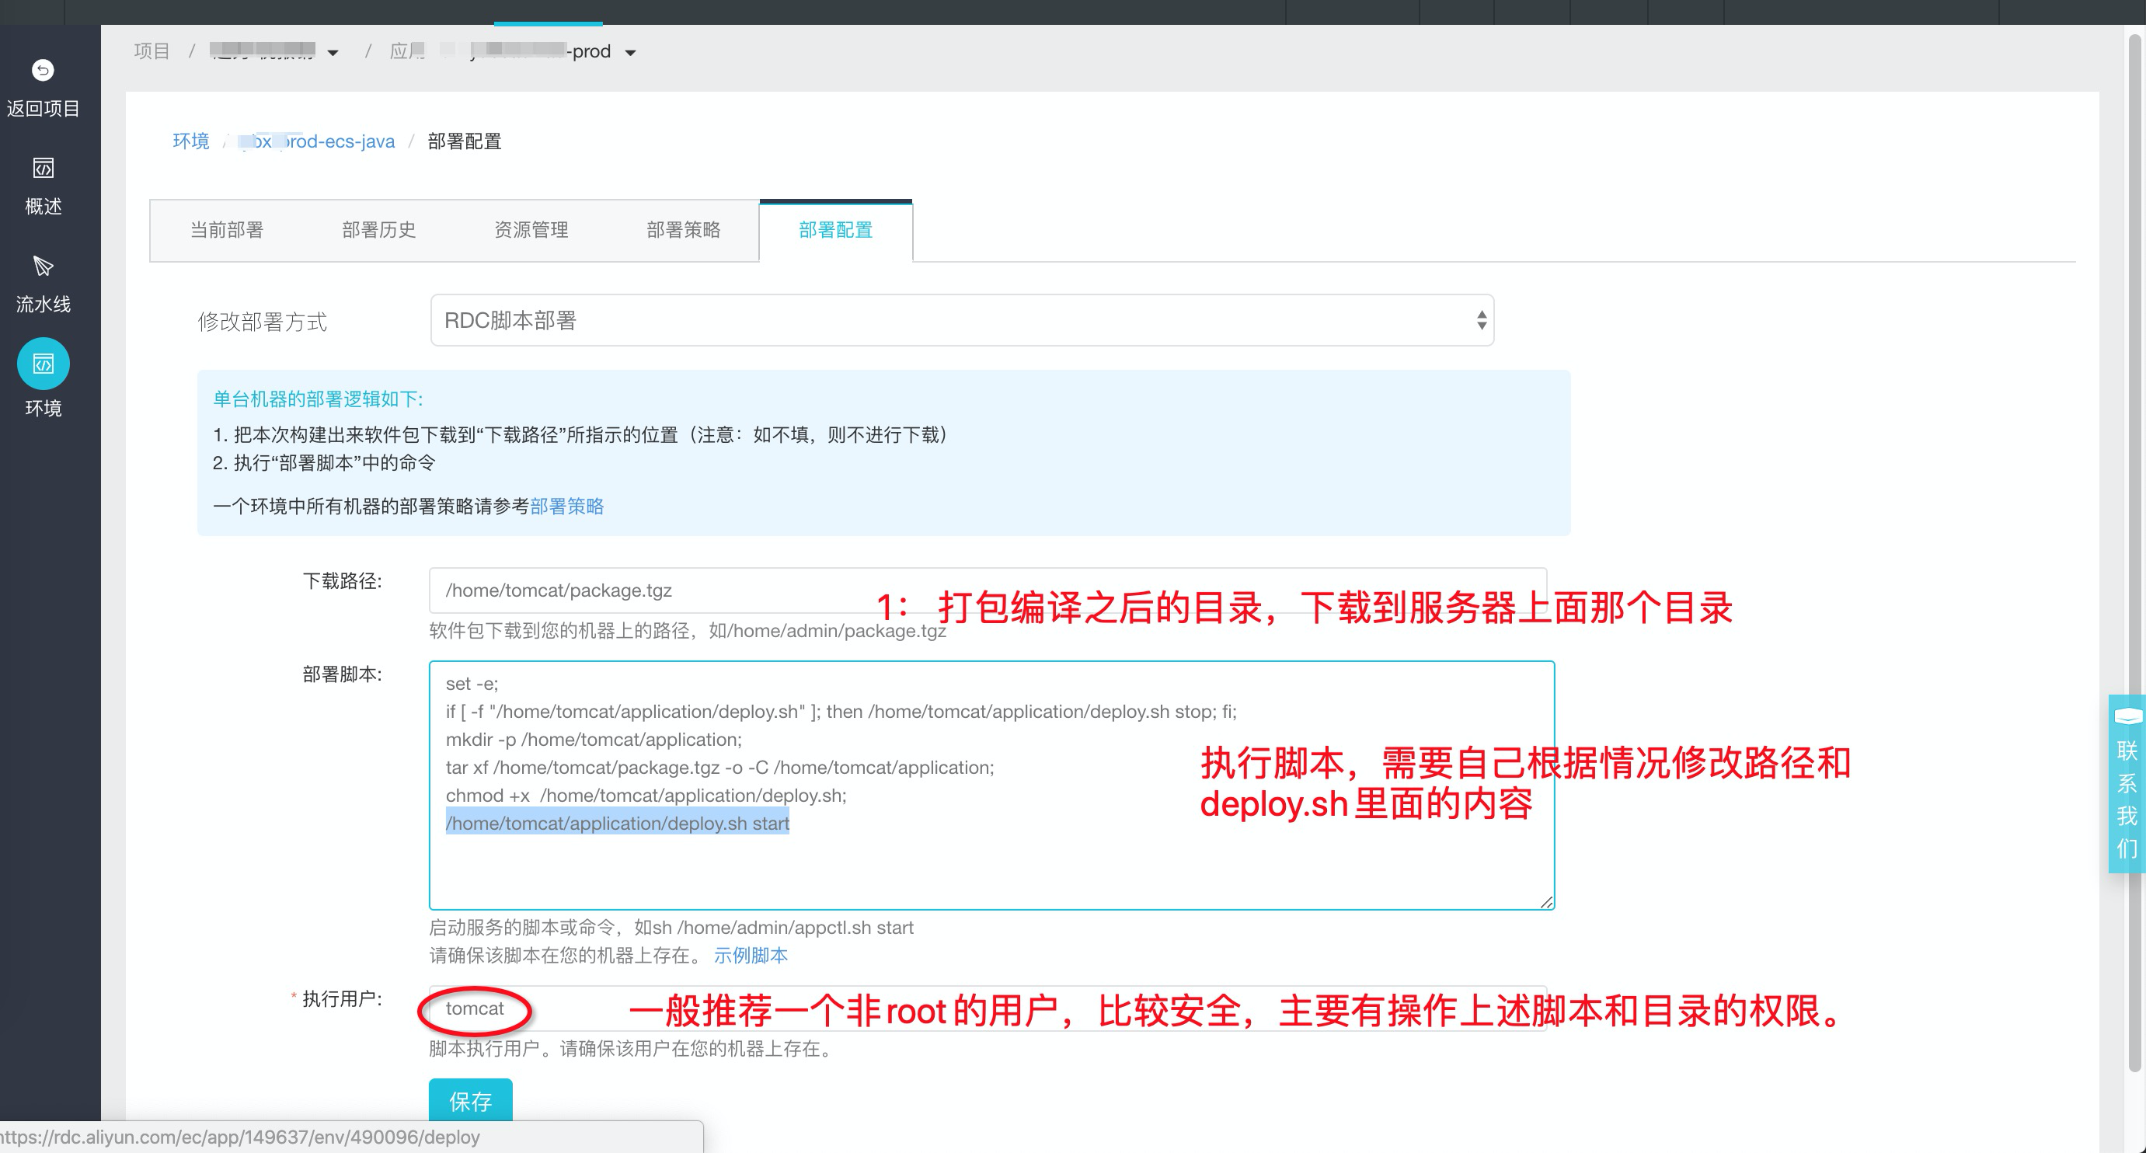Click the 'set -e;' script line
Image resolution: width=2146 pixels, height=1153 pixels.
pos(472,684)
